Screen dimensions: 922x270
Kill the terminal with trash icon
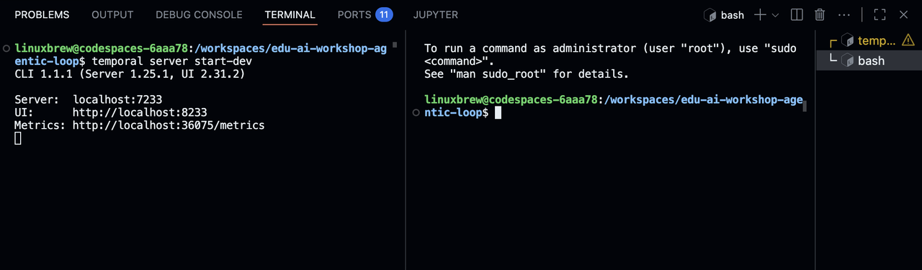click(820, 14)
